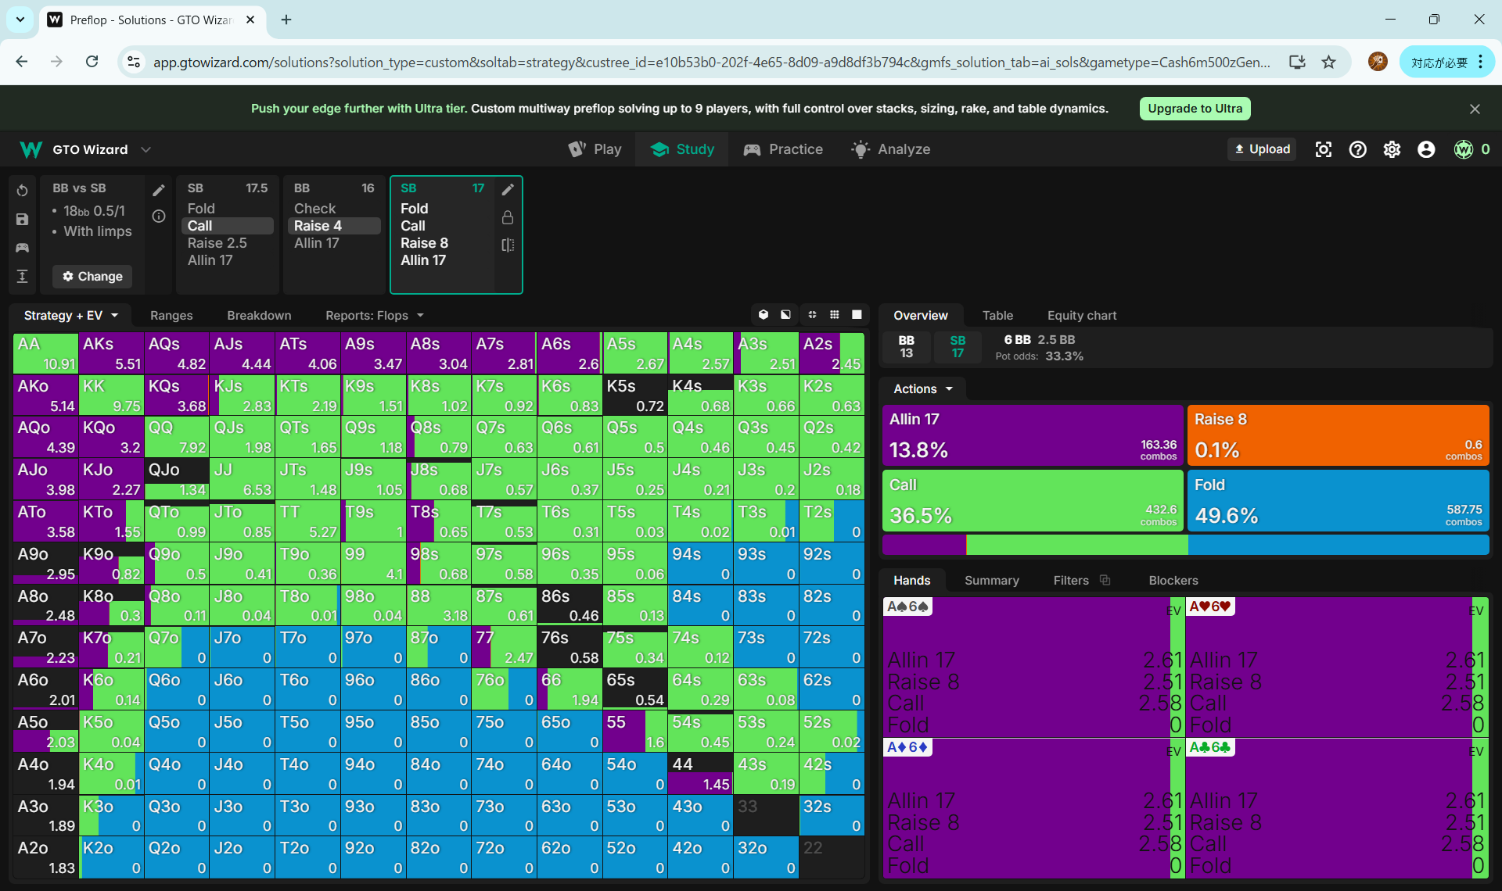Toggle the 3D cube view icon above matrix
The image size is (1502, 891).
pyautogui.click(x=764, y=315)
